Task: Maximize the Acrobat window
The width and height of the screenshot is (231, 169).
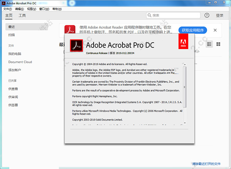Action: 216,3
